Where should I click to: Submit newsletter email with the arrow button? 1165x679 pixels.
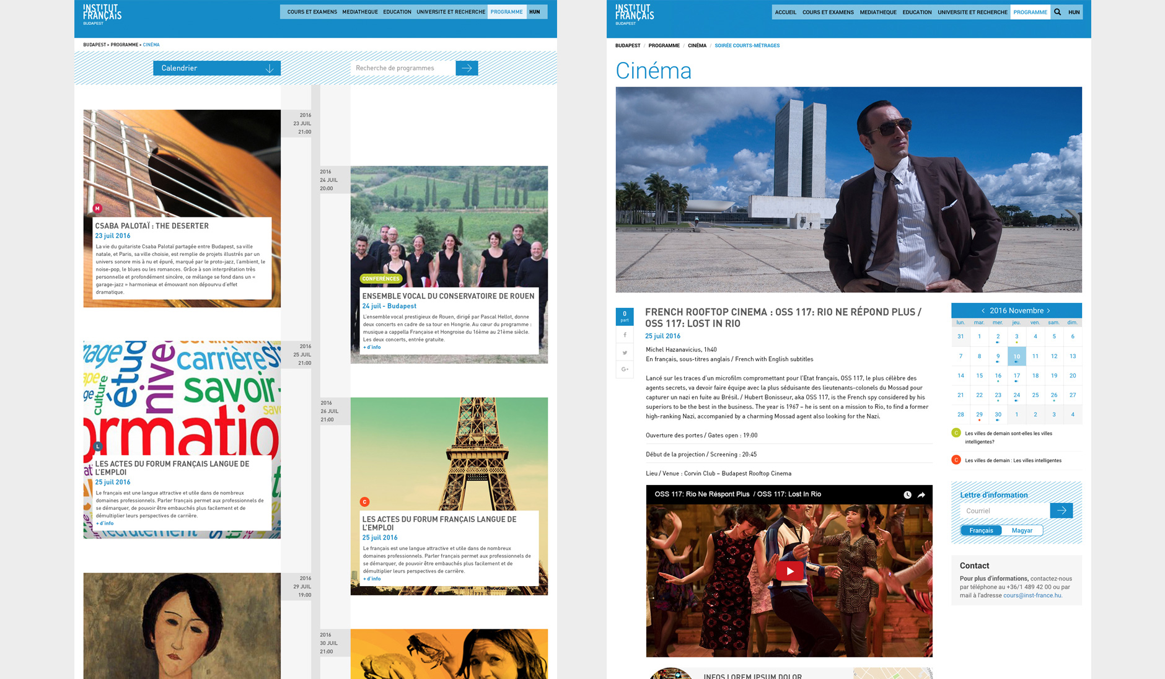(x=1062, y=510)
